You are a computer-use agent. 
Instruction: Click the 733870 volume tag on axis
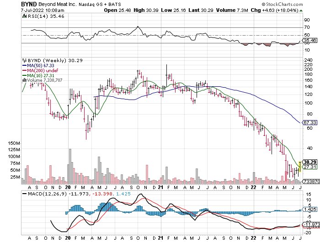[x=312, y=181]
